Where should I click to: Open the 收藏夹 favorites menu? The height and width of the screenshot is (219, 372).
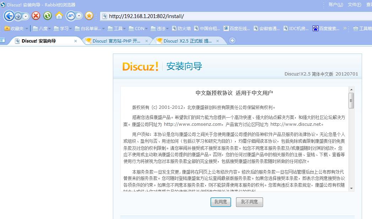(16, 28)
